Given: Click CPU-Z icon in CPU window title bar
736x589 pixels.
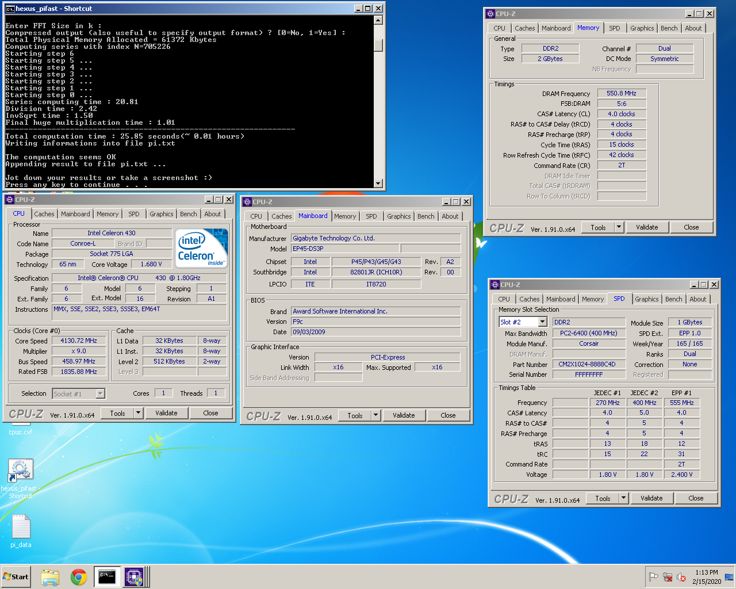Looking at the screenshot, I should coord(10,200).
